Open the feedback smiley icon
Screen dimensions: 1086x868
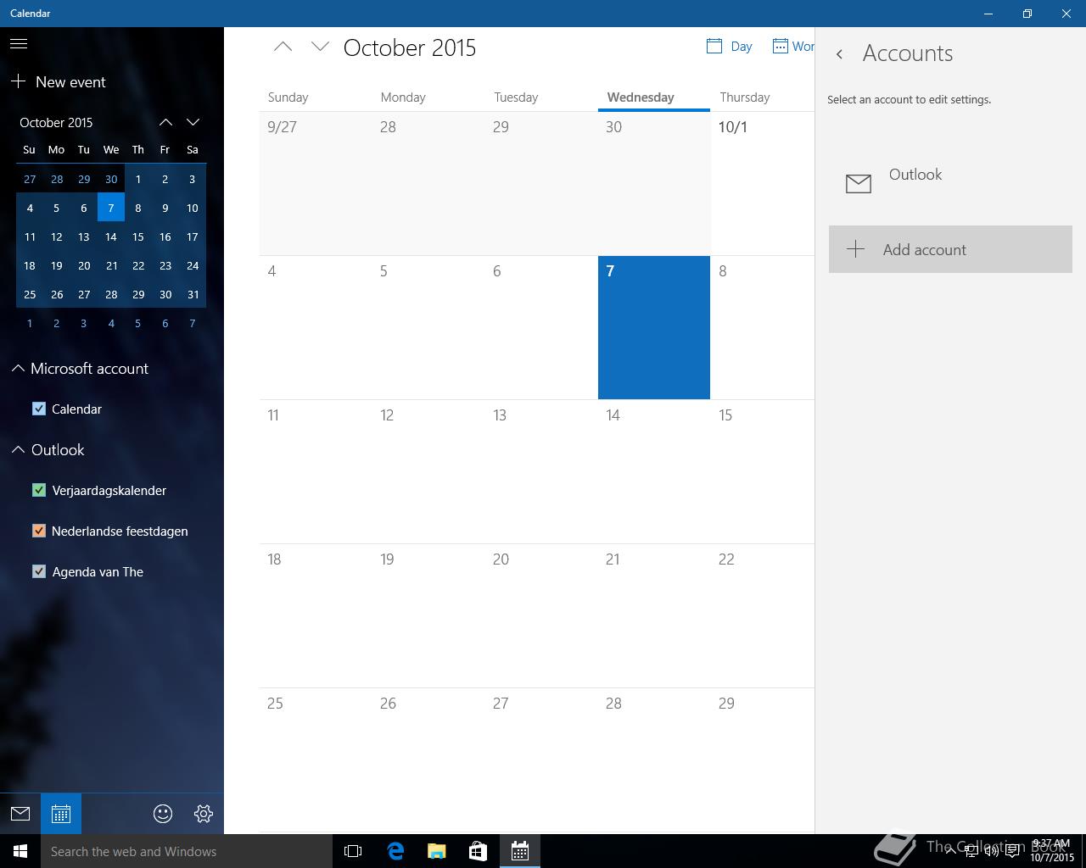click(163, 814)
